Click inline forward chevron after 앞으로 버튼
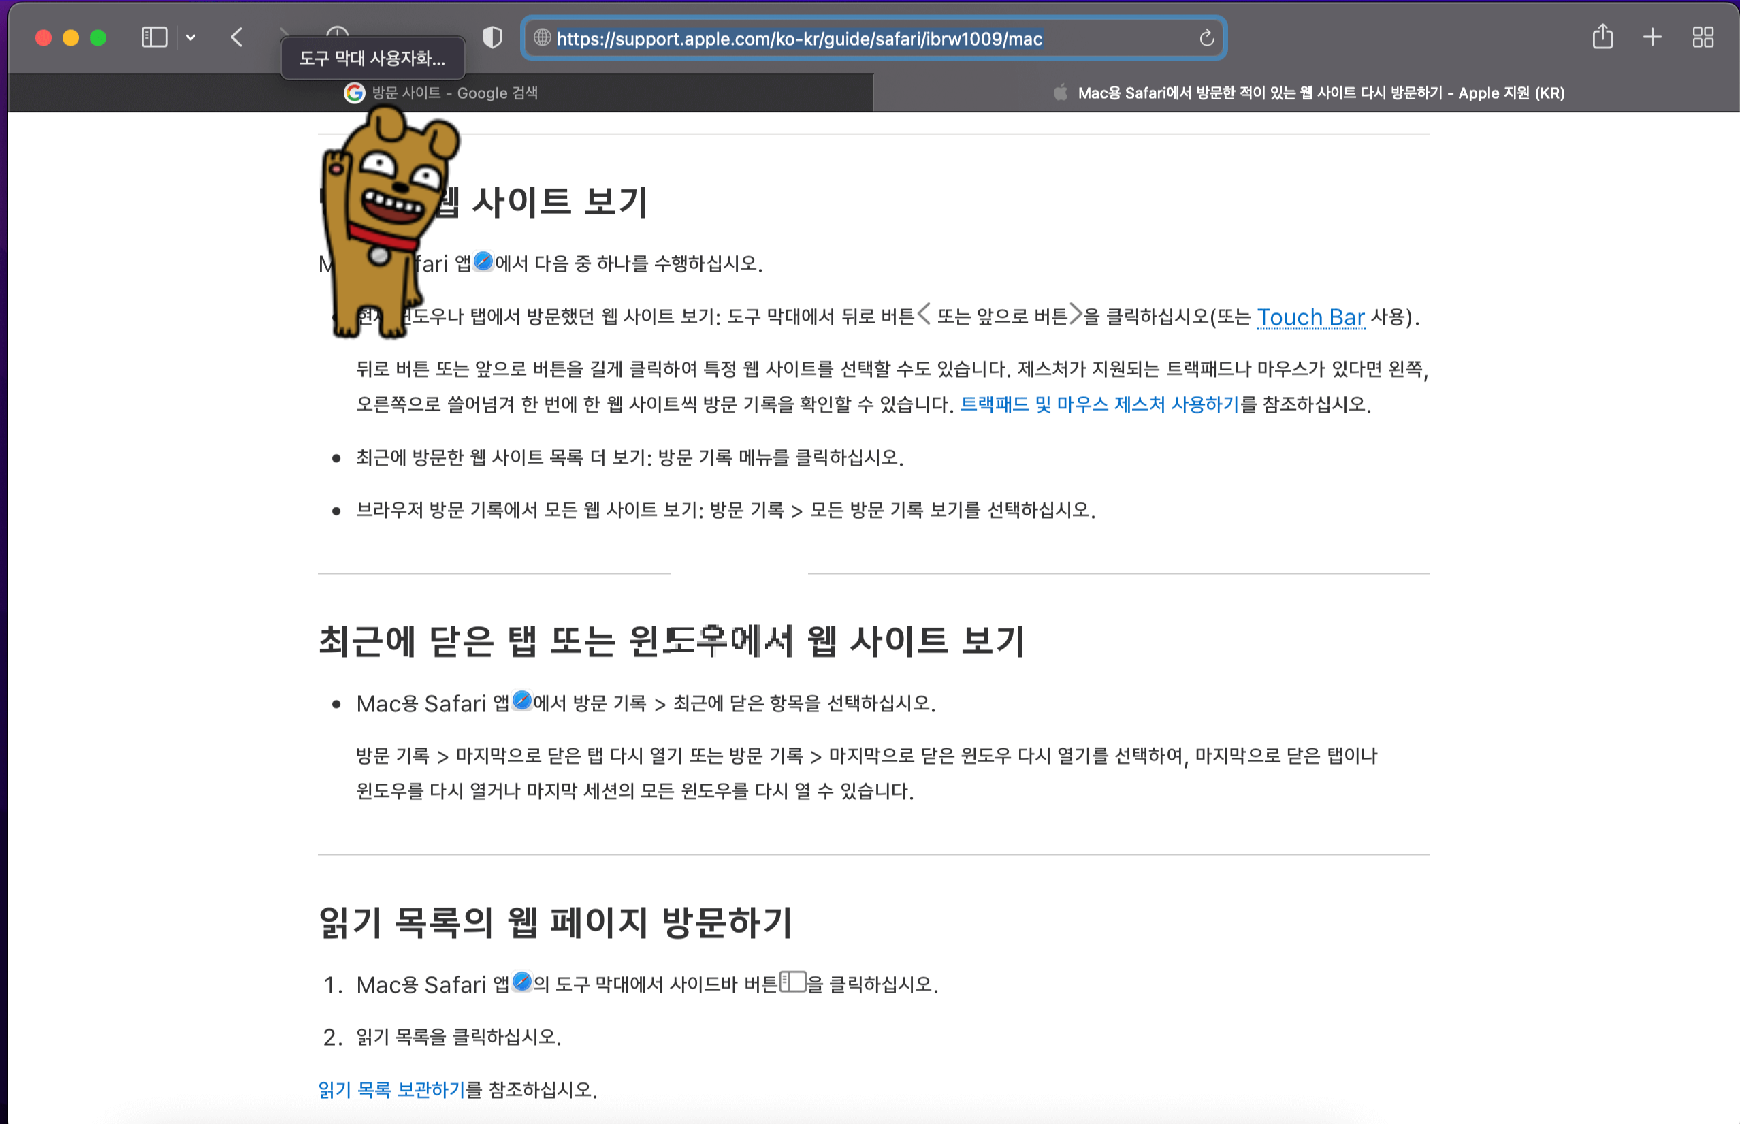 point(1075,315)
